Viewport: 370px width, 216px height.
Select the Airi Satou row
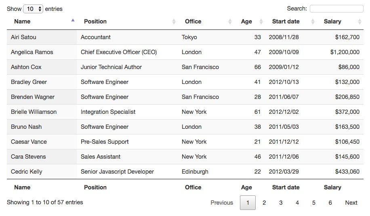(185, 37)
